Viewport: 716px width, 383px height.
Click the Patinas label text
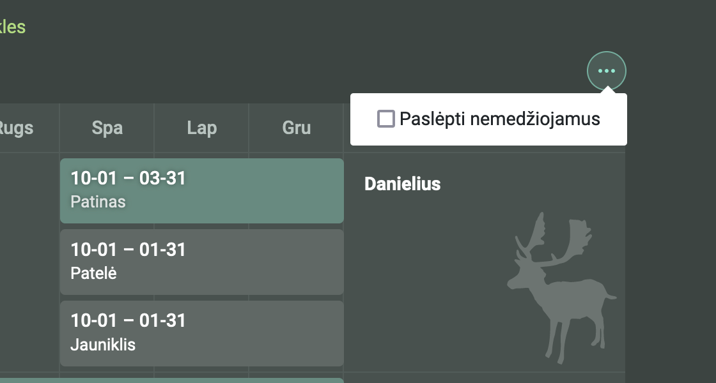98,202
